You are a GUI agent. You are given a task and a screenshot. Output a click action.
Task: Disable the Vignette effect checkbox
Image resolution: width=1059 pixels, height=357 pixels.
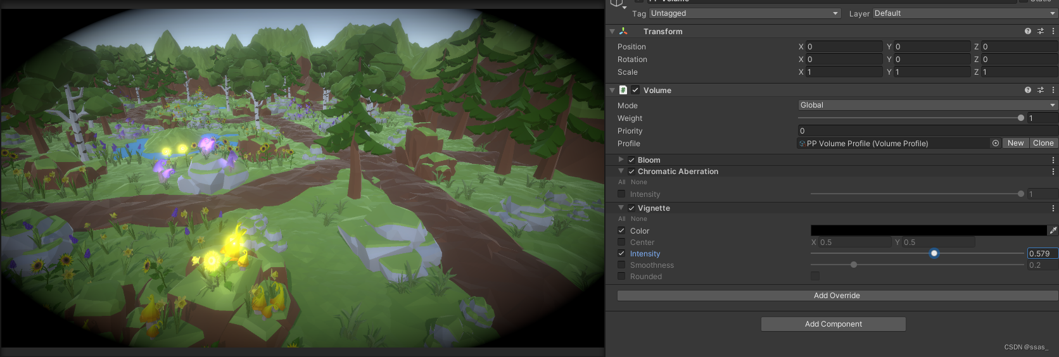tap(631, 208)
